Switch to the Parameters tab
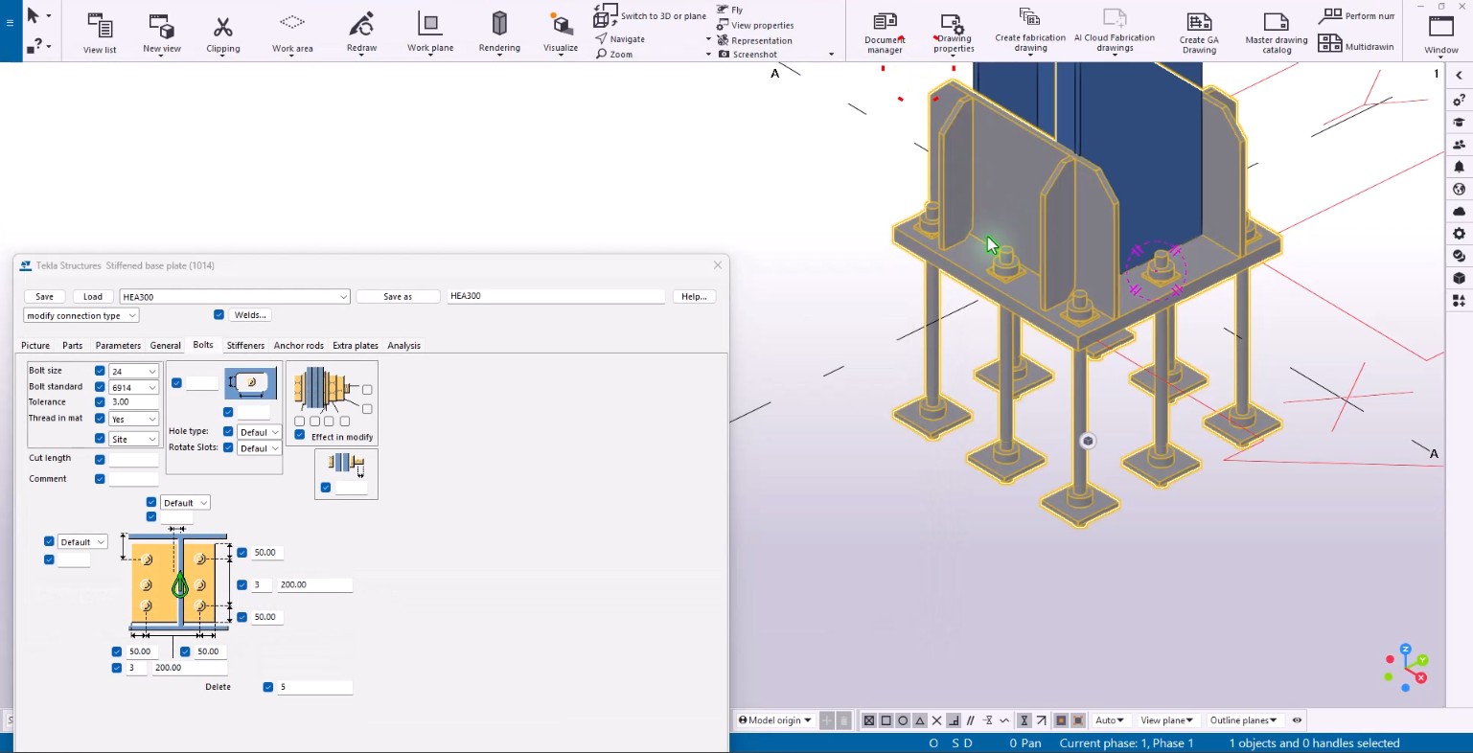 (118, 346)
